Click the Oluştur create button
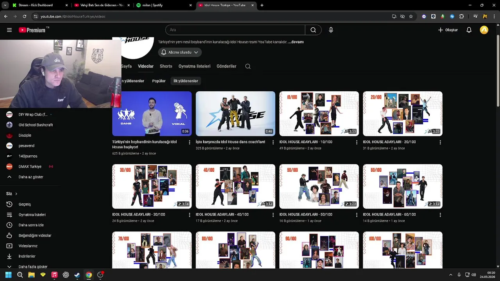500x281 pixels. pyautogui.click(x=448, y=30)
